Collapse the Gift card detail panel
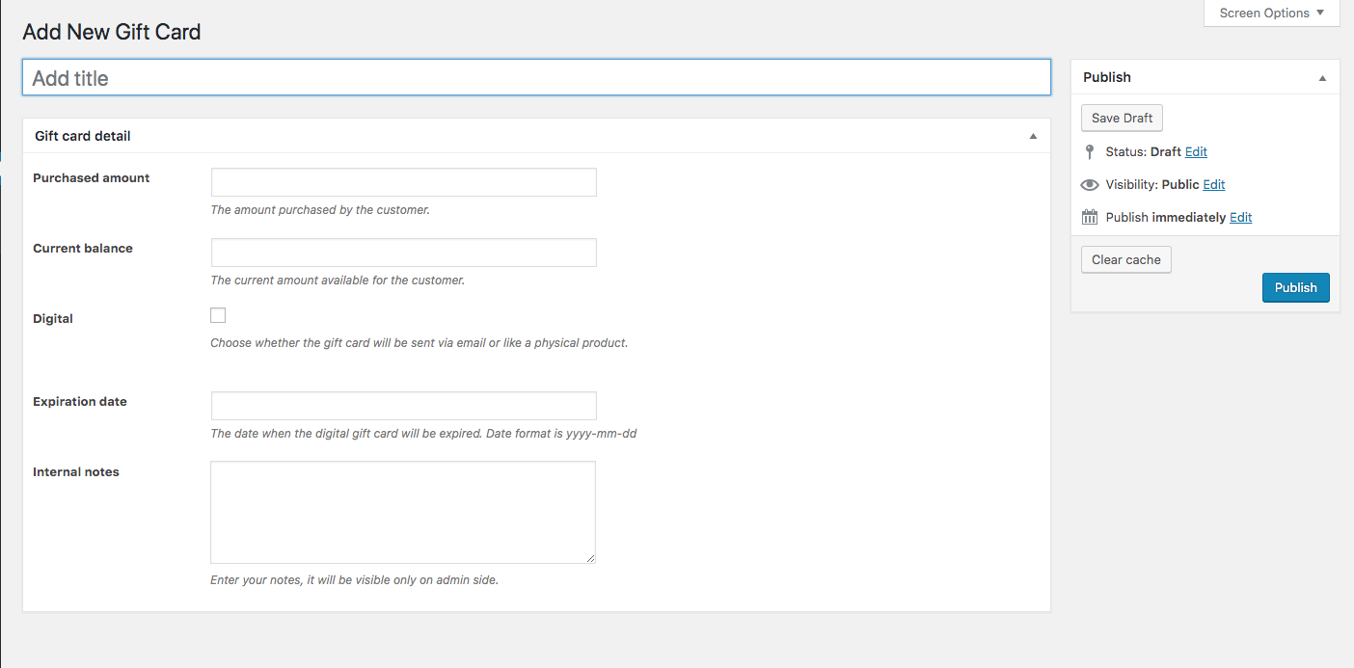Viewport: 1354px width, 668px height. 1033,137
